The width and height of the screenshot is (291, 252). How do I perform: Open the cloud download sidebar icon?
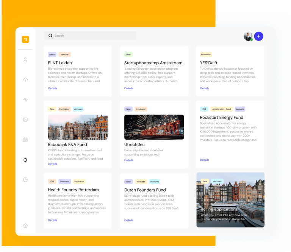click(25, 80)
